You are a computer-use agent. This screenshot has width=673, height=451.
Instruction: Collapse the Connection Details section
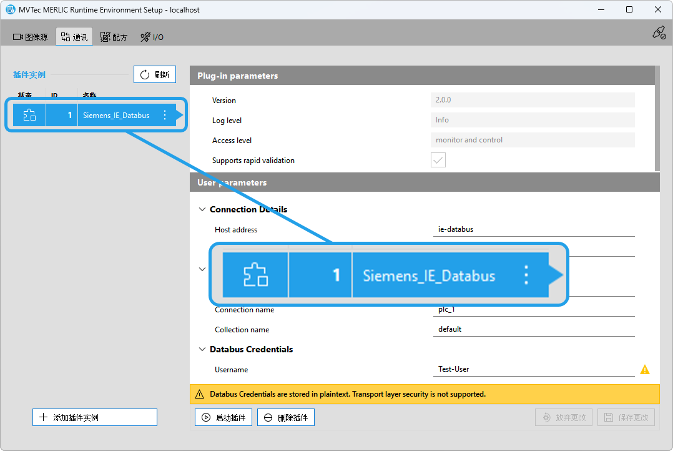click(x=202, y=209)
